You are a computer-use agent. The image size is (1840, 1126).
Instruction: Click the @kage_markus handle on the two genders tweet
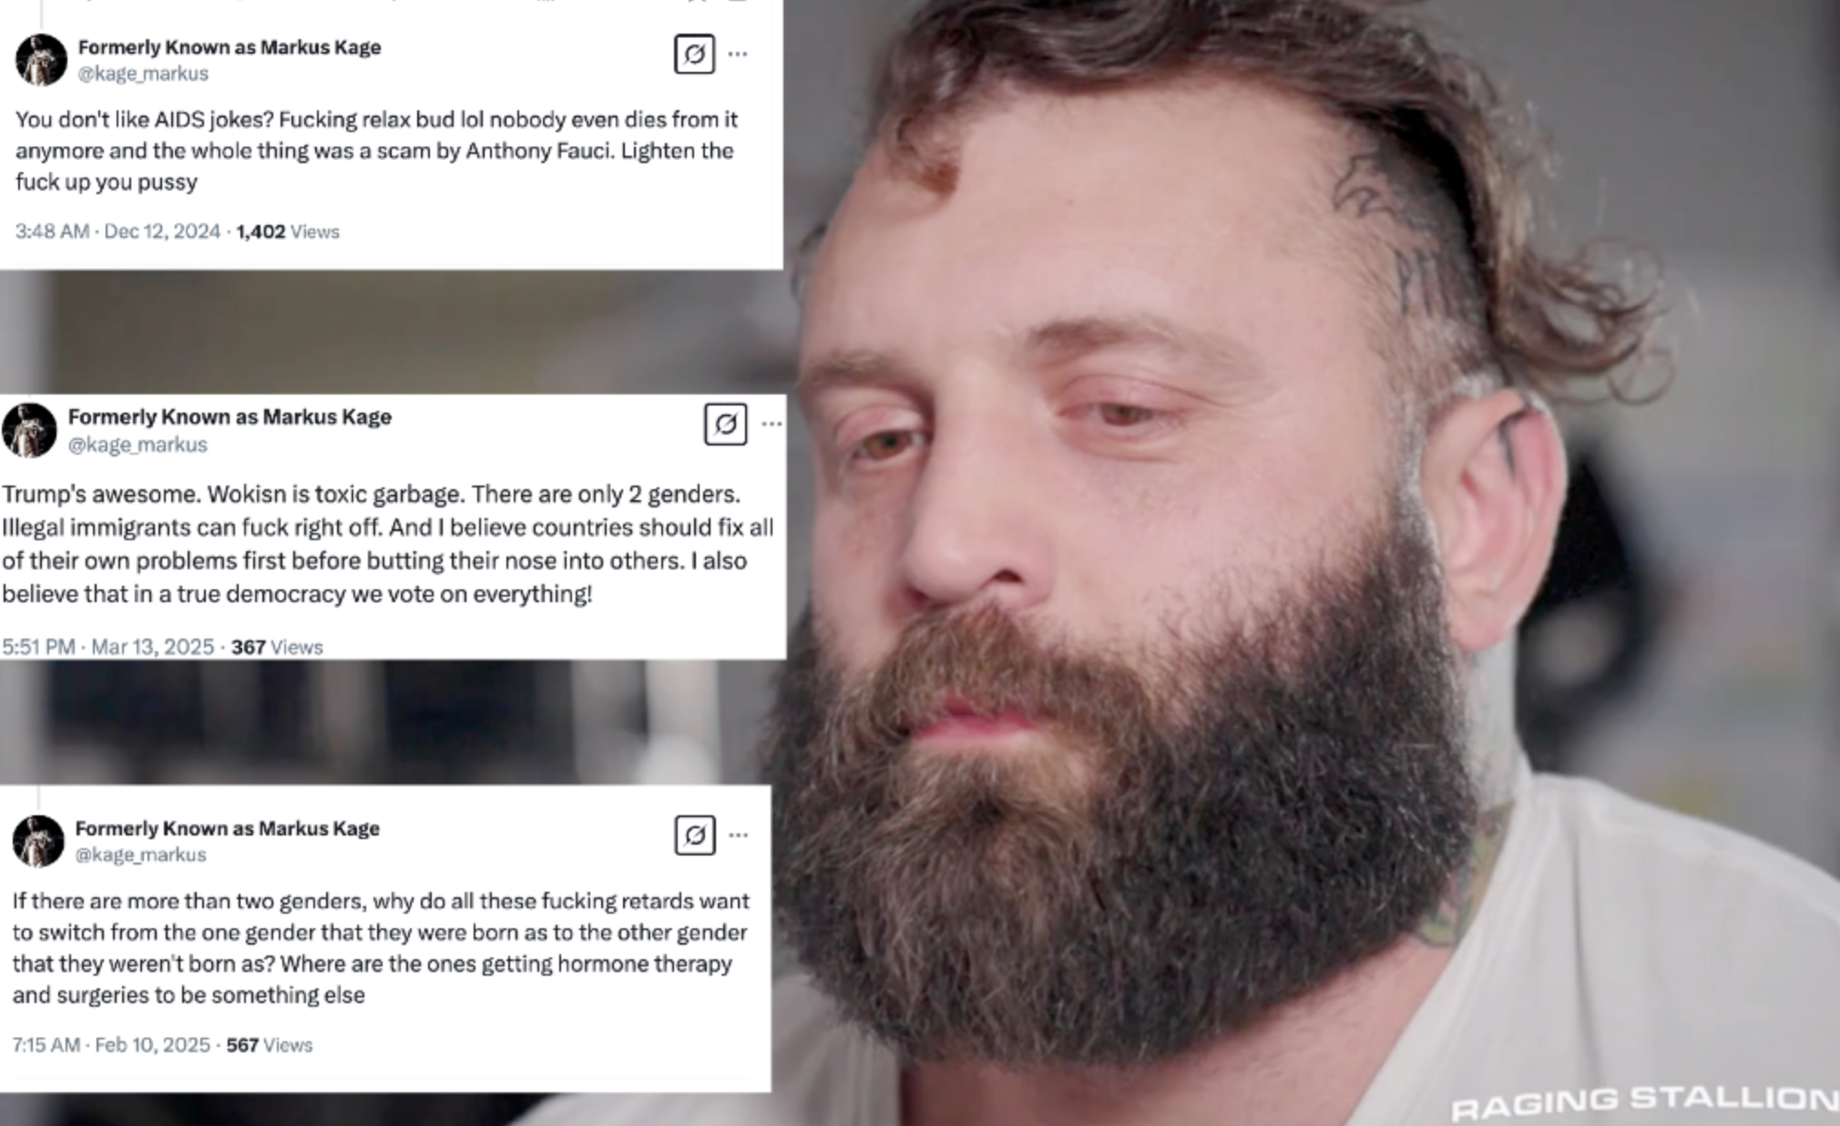point(140,855)
